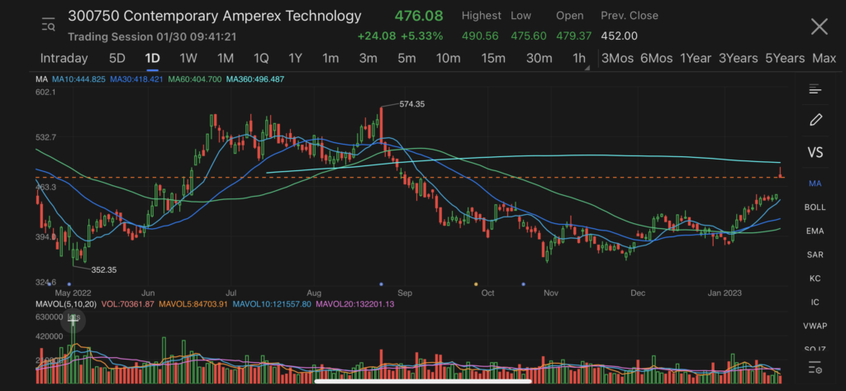Open the chart layout lines icon
This screenshot has height=391, width=846.
[815, 89]
